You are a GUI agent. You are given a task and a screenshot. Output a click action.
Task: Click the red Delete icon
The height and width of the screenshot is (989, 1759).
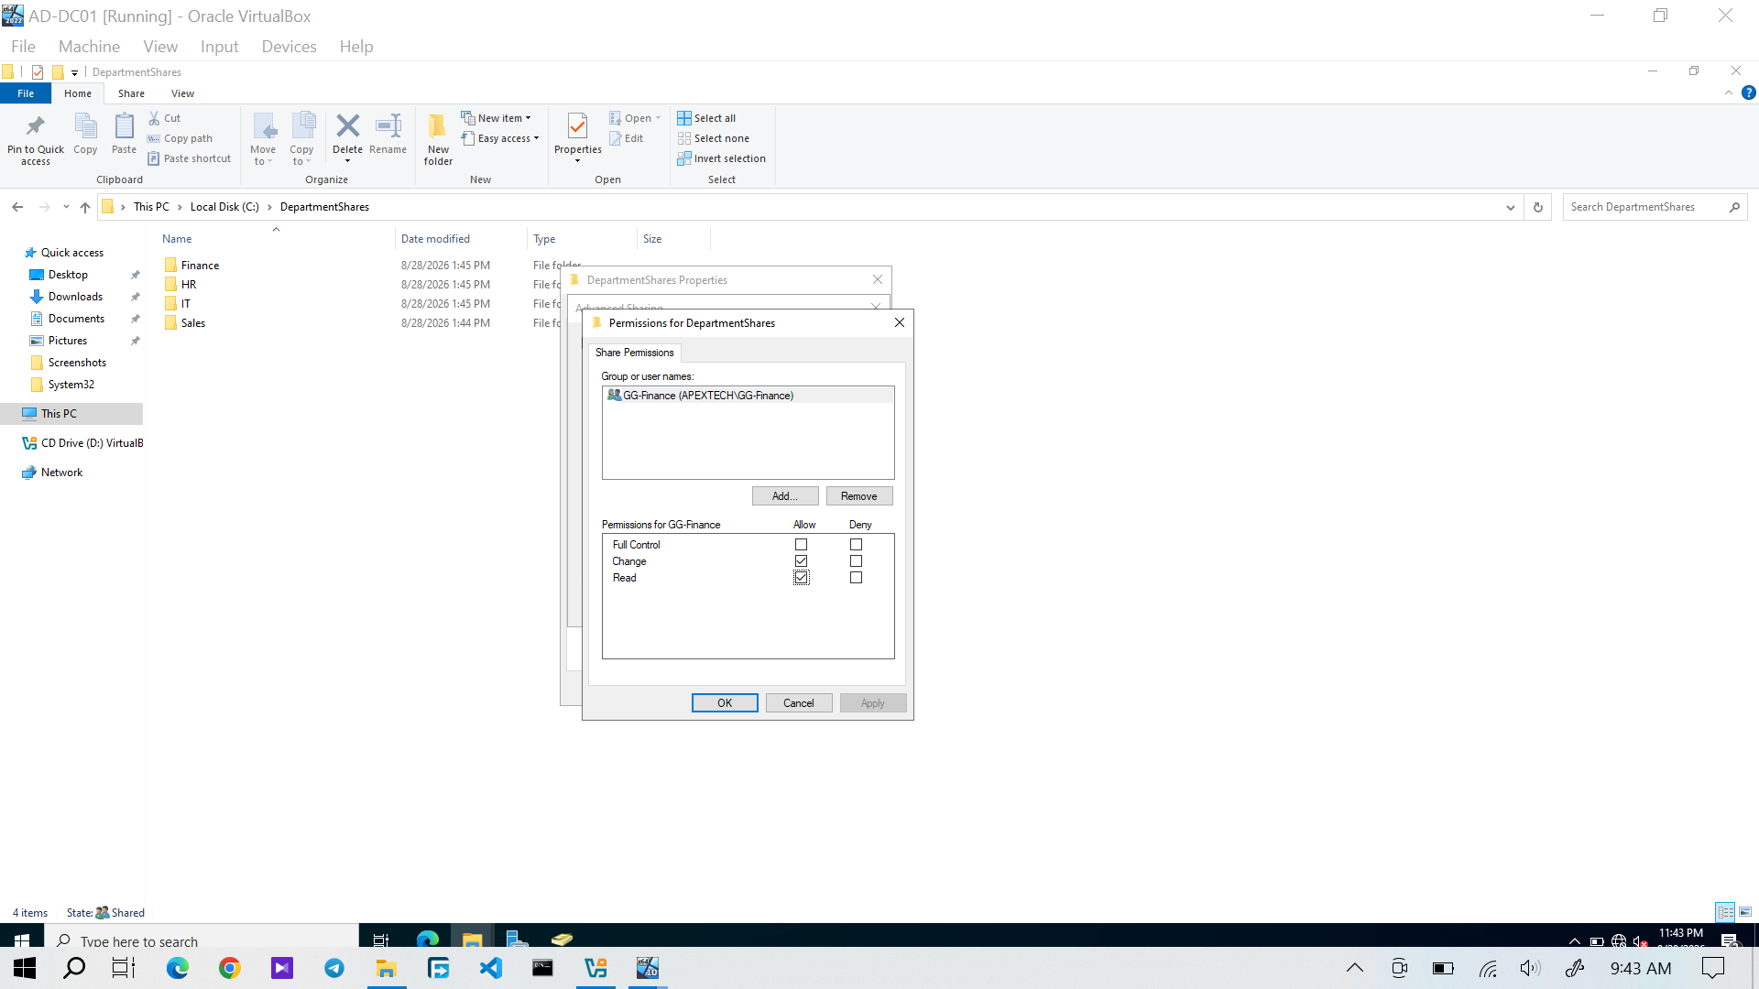[347, 125]
